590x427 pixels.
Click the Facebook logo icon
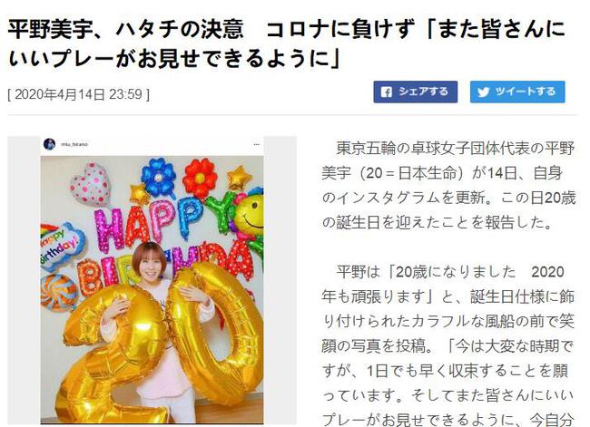point(387,92)
